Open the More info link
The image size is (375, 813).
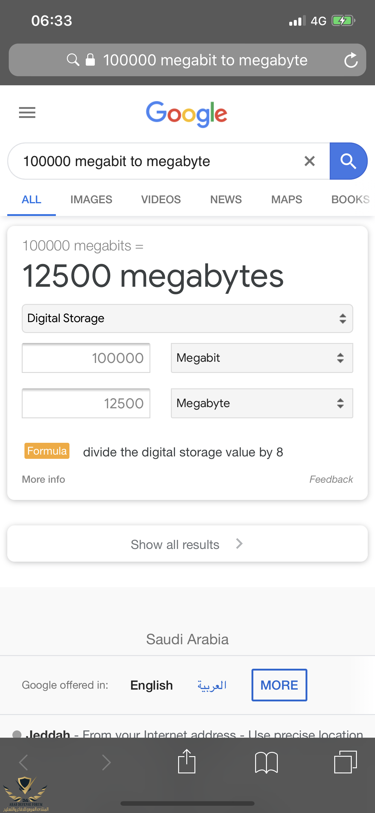tap(43, 479)
